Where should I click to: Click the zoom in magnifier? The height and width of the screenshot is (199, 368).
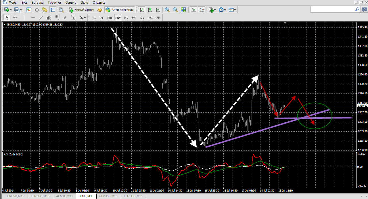tap(167, 10)
